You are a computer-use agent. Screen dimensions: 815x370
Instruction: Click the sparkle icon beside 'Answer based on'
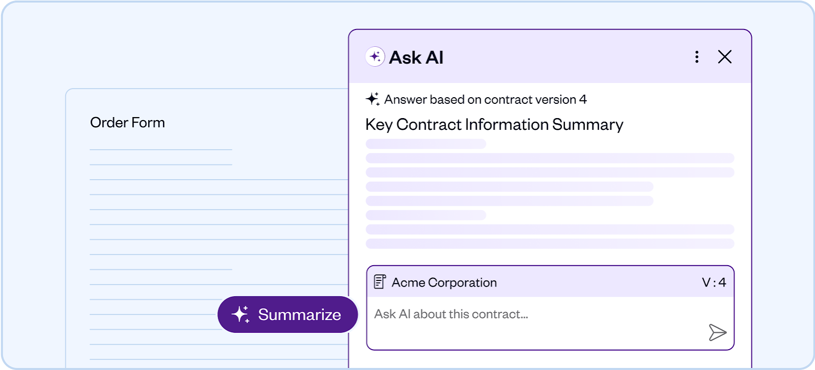[x=373, y=99]
